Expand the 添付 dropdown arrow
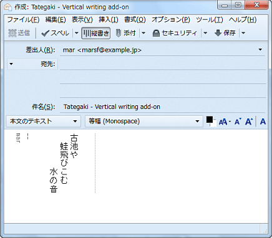The image size is (272, 238). [143, 33]
